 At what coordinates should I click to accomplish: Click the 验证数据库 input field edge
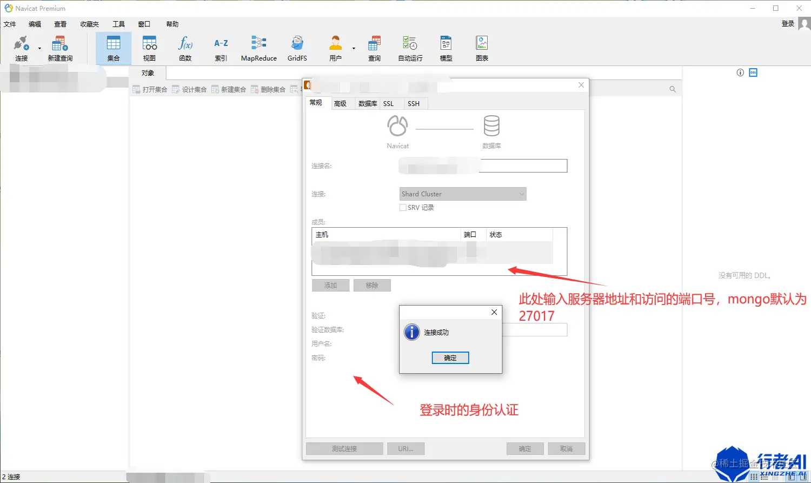tap(535, 329)
